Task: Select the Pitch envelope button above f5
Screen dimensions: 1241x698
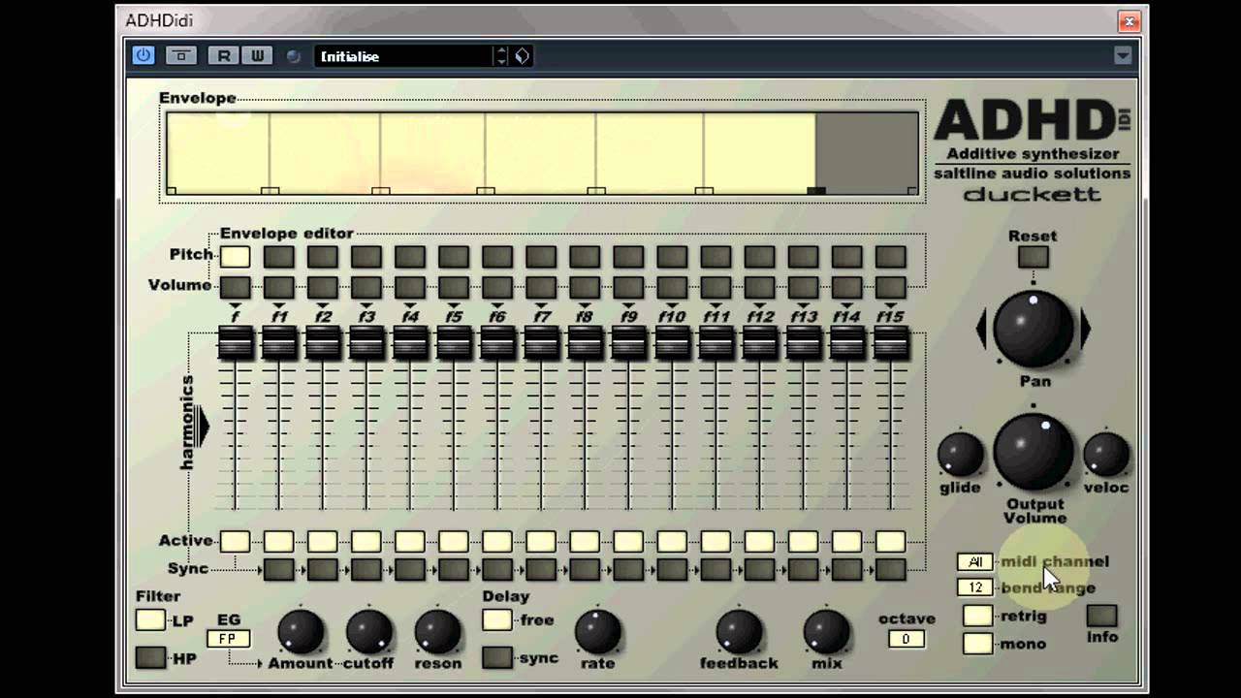Action: point(454,257)
